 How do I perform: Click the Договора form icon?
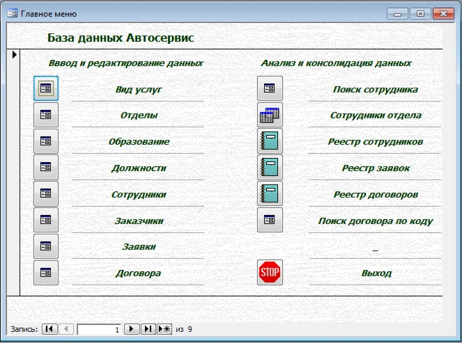46,273
